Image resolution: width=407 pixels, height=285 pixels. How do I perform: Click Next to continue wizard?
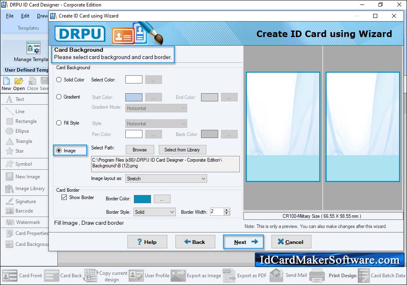point(243,242)
